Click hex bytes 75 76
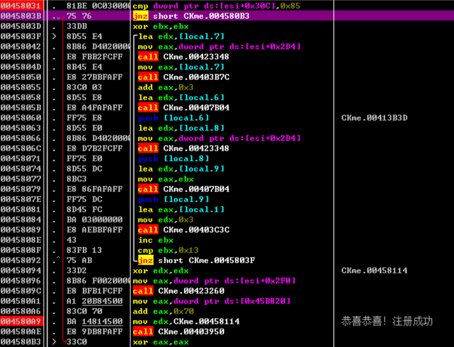Image resolution: width=454 pixels, height=347 pixels. [79, 16]
